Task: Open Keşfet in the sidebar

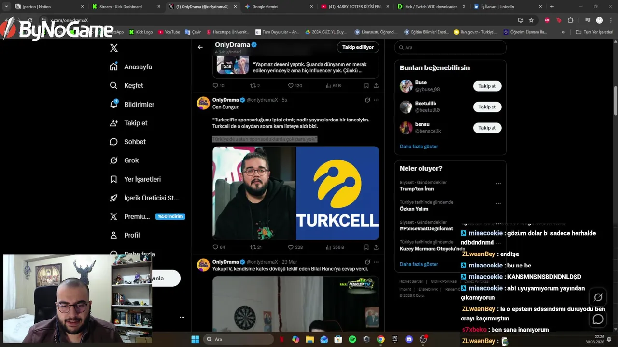Action: (x=126, y=85)
